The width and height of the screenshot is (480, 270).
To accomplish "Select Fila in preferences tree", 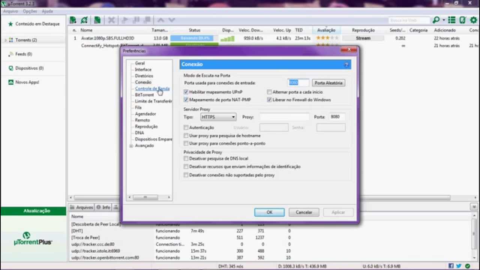I will coord(138,108).
